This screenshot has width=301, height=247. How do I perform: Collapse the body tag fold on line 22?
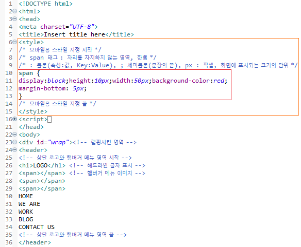[x=15, y=135]
